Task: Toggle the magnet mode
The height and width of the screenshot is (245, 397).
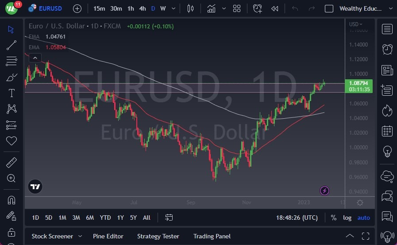Action: [x=12, y=200]
